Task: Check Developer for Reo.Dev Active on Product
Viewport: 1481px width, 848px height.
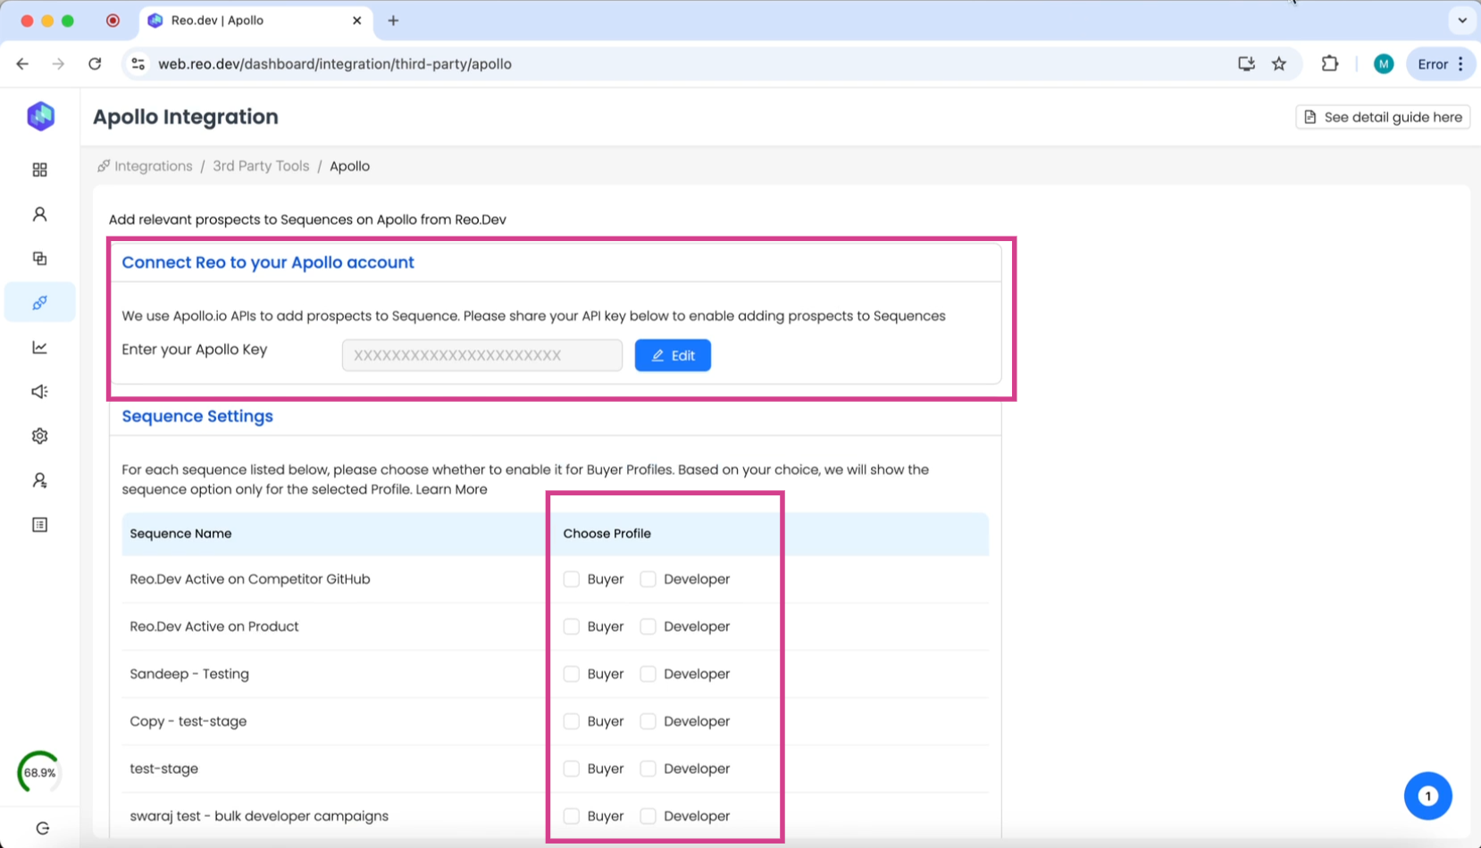Action: coord(648,627)
